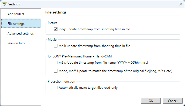Click the 'Automatically make target files read-only' text
Image resolution: width=185 pixels, height=106 pixels.
pos(88,88)
